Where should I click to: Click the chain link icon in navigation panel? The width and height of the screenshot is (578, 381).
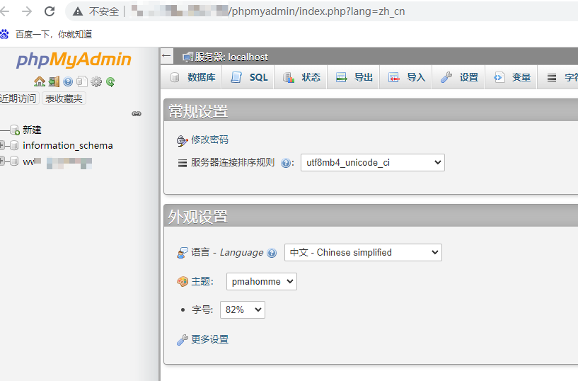click(x=137, y=113)
